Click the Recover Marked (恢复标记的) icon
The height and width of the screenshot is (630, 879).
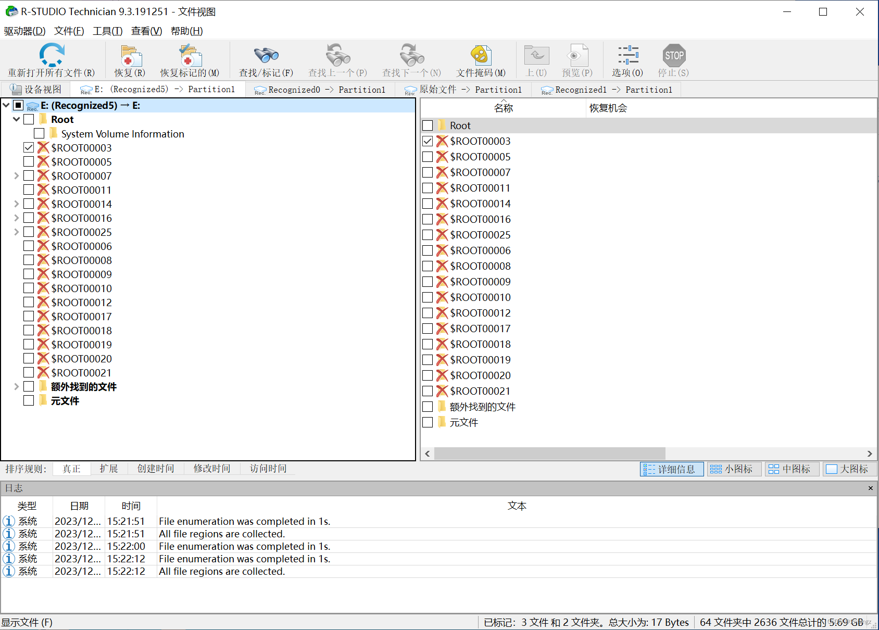[190, 55]
